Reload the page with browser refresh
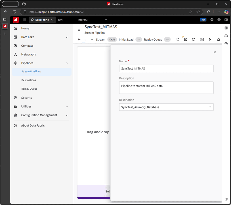 [x=14, y=12]
